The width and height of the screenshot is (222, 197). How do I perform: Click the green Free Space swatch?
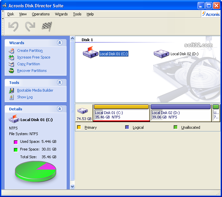pyautogui.click(x=16, y=150)
